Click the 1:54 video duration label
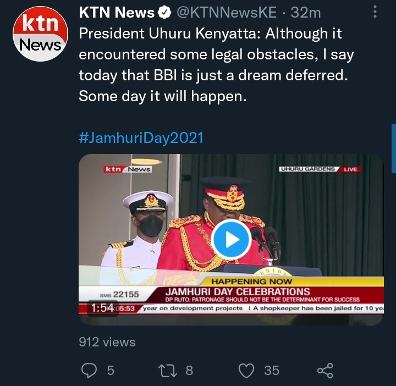Image resolution: width=396 pixels, height=386 pixels. click(x=102, y=308)
